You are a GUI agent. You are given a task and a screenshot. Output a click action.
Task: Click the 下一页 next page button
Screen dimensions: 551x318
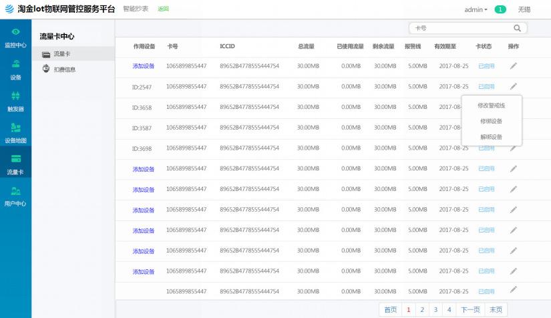471,309
